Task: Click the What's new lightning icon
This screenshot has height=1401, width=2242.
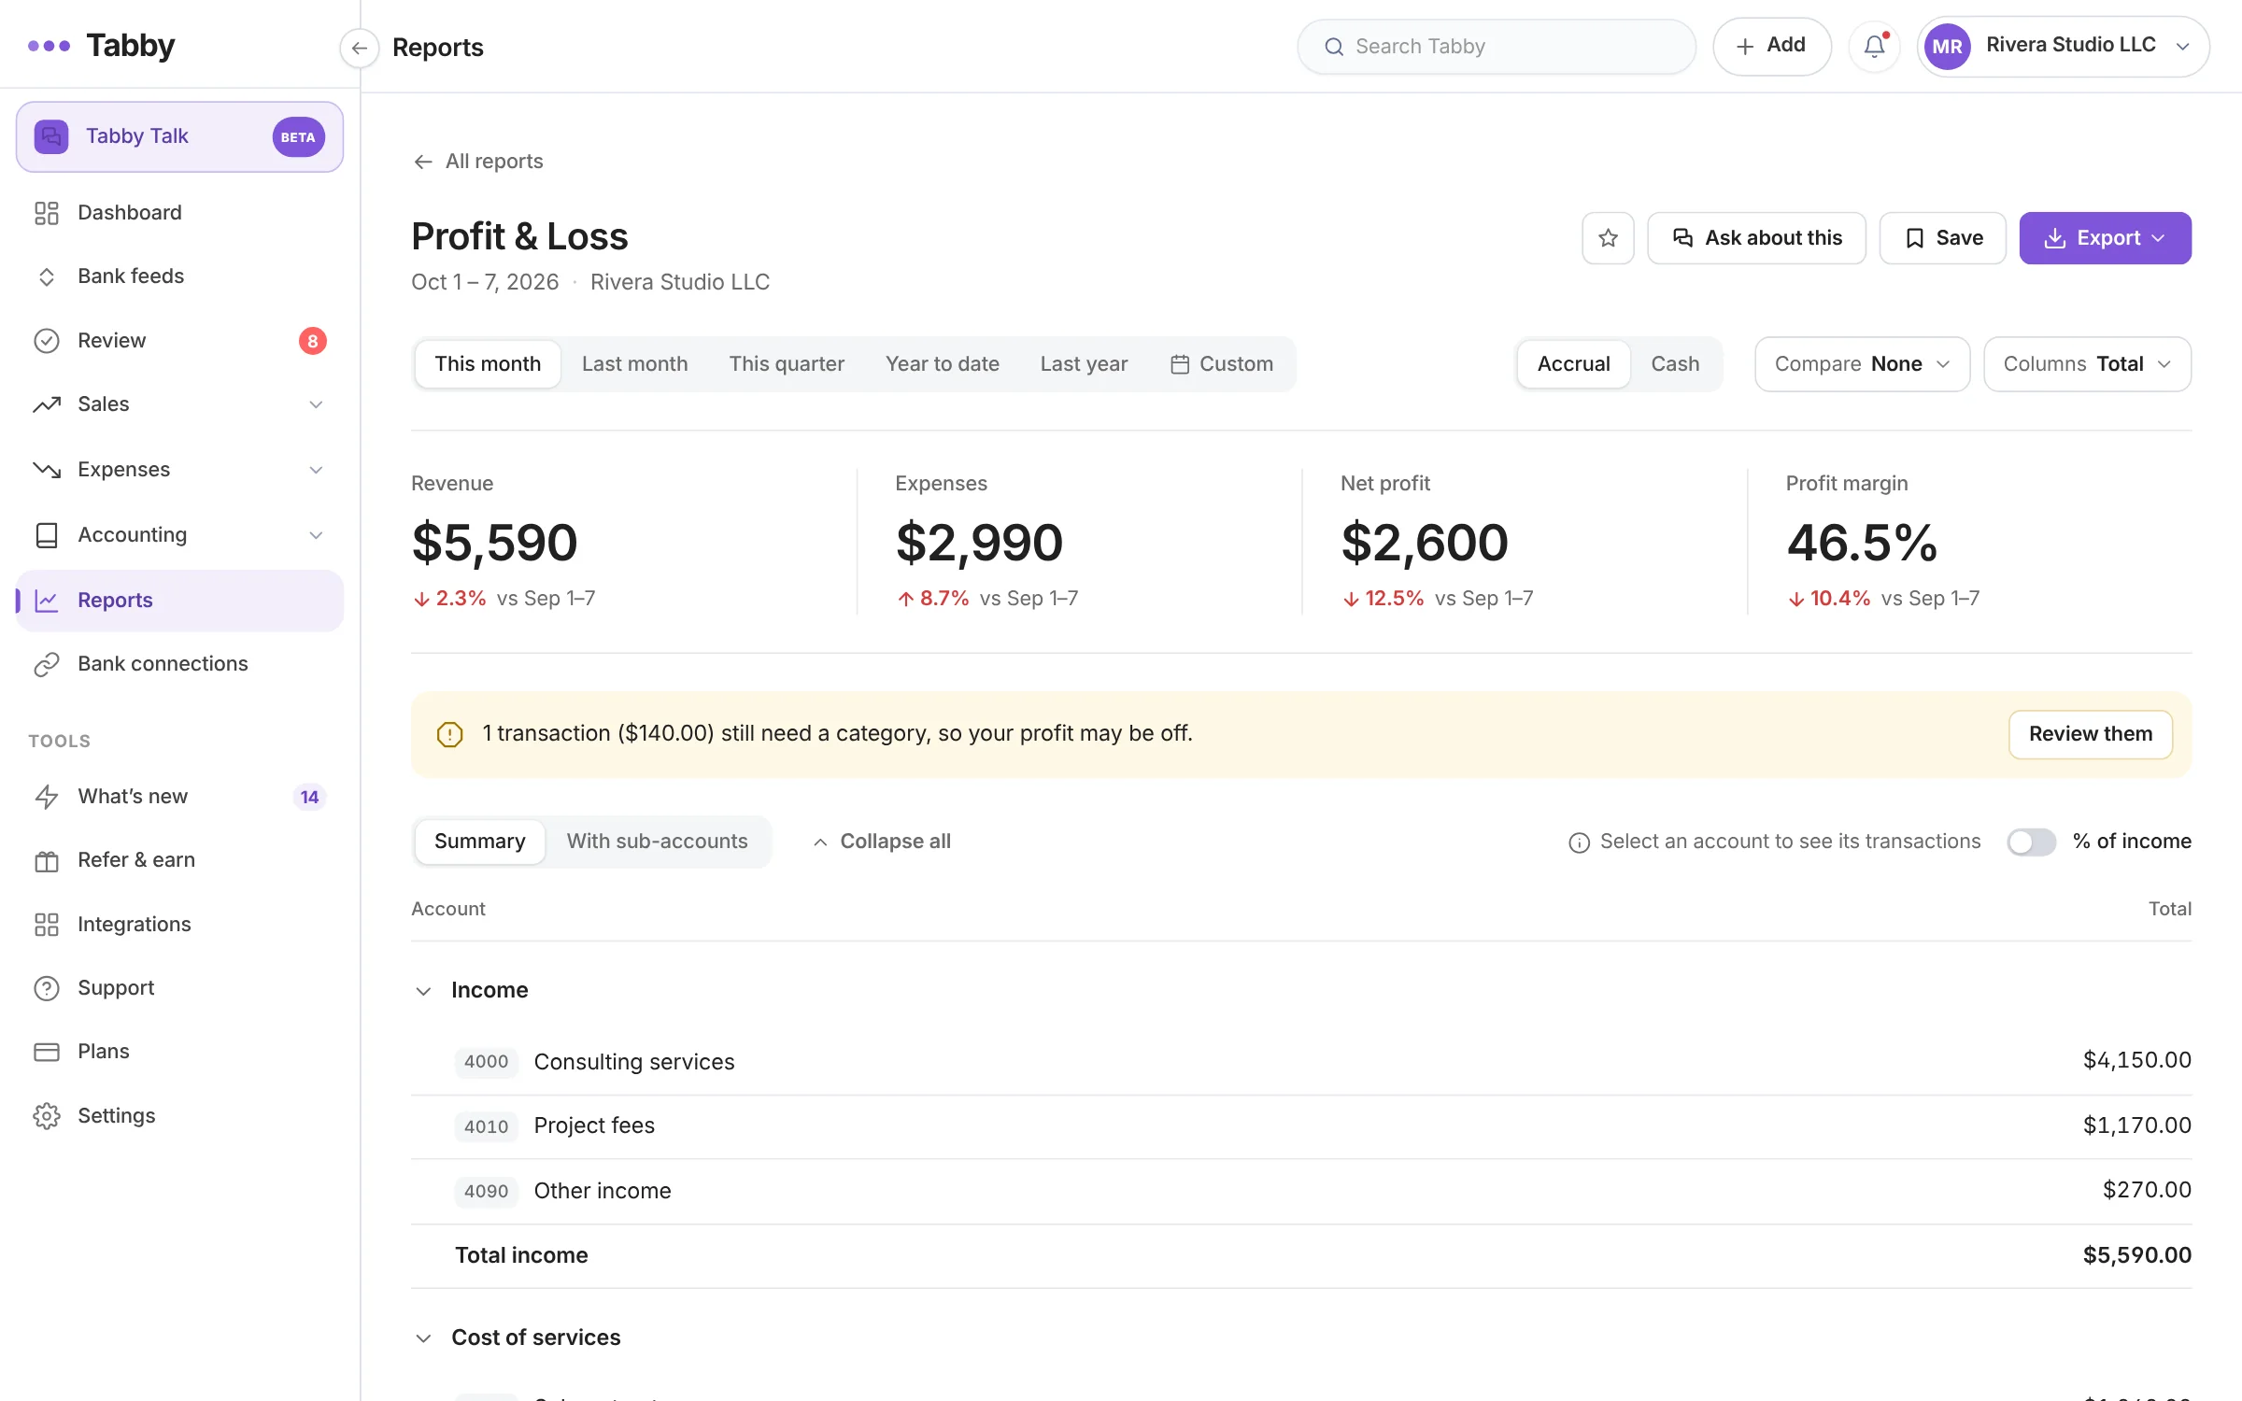Action: pyautogui.click(x=47, y=797)
